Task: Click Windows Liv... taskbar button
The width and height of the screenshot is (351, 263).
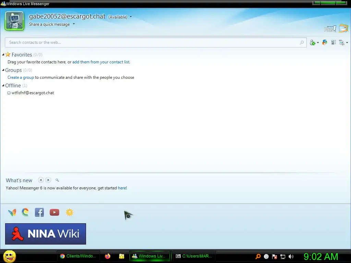Action: [x=149, y=256]
